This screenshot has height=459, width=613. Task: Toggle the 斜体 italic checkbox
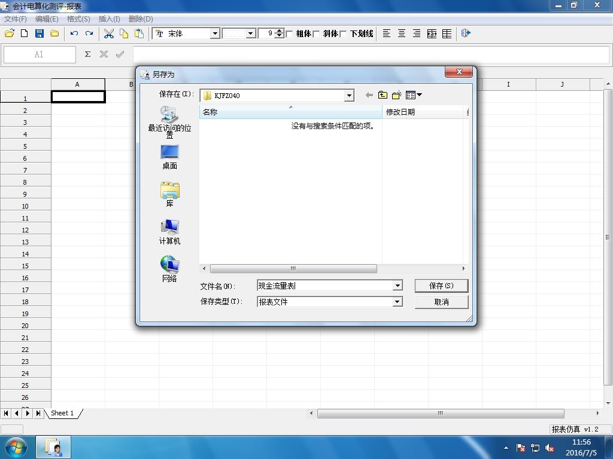[316, 34]
